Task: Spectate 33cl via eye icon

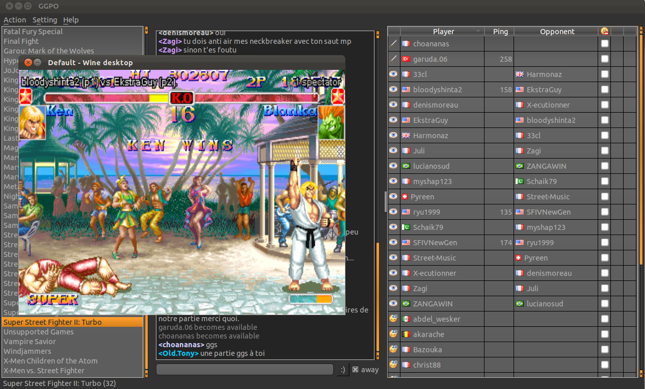Action: [x=393, y=74]
